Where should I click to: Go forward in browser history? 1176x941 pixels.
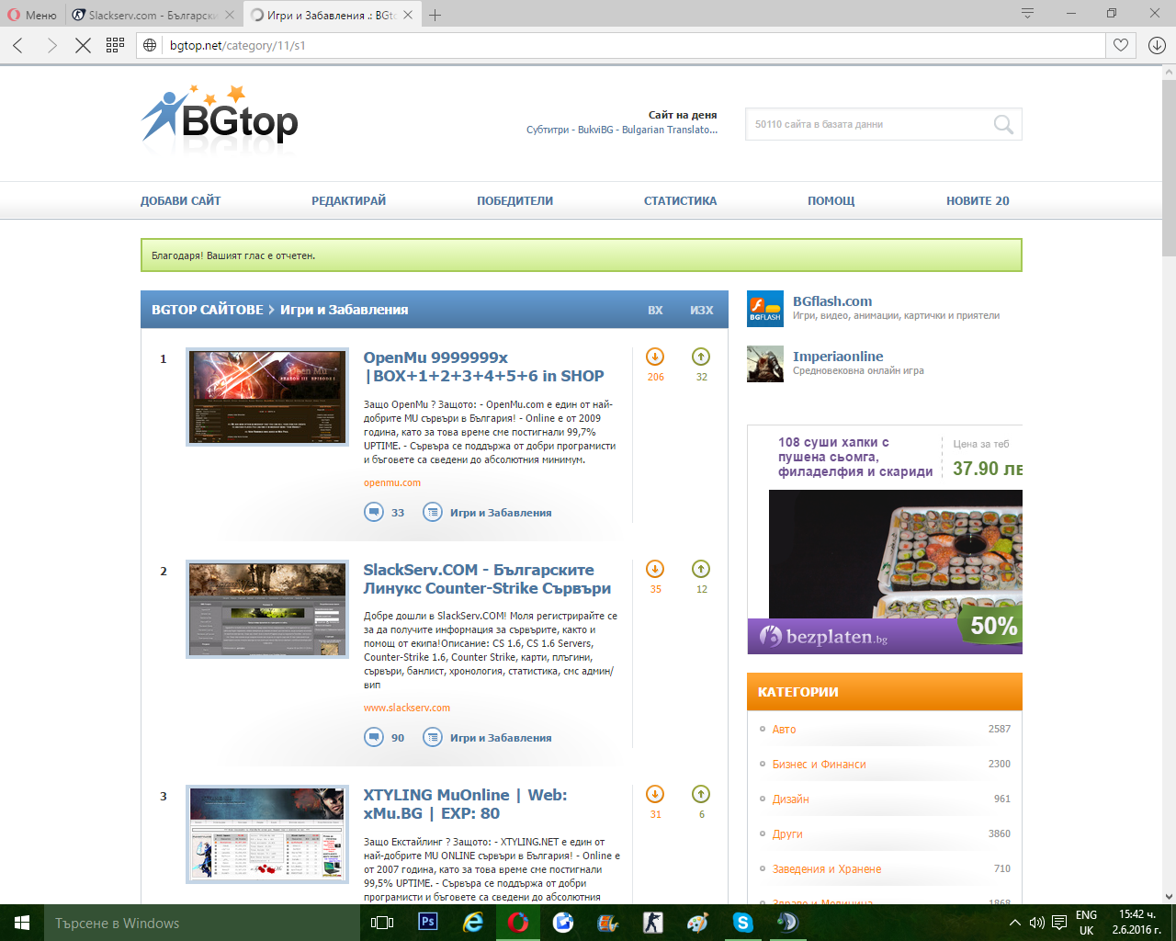pyautogui.click(x=51, y=45)
